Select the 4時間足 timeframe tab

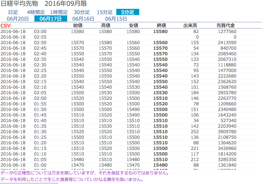pos(36,12)
